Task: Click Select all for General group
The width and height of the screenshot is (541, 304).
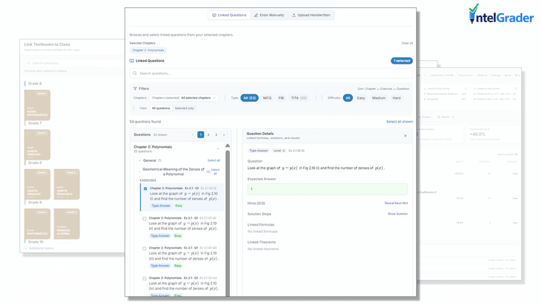Action: click(214, 160)
